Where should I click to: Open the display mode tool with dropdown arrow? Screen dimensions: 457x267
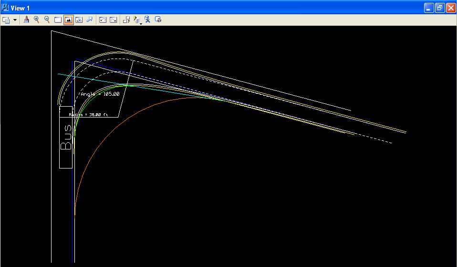coord(137,20)
